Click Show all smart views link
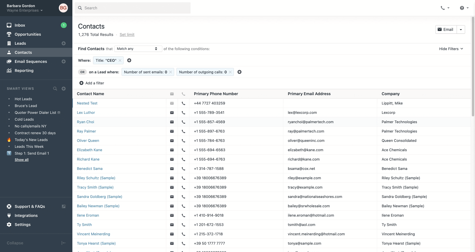Image resolution: width=475 pixels, height=252 pixels. click(x=21, y=160)
